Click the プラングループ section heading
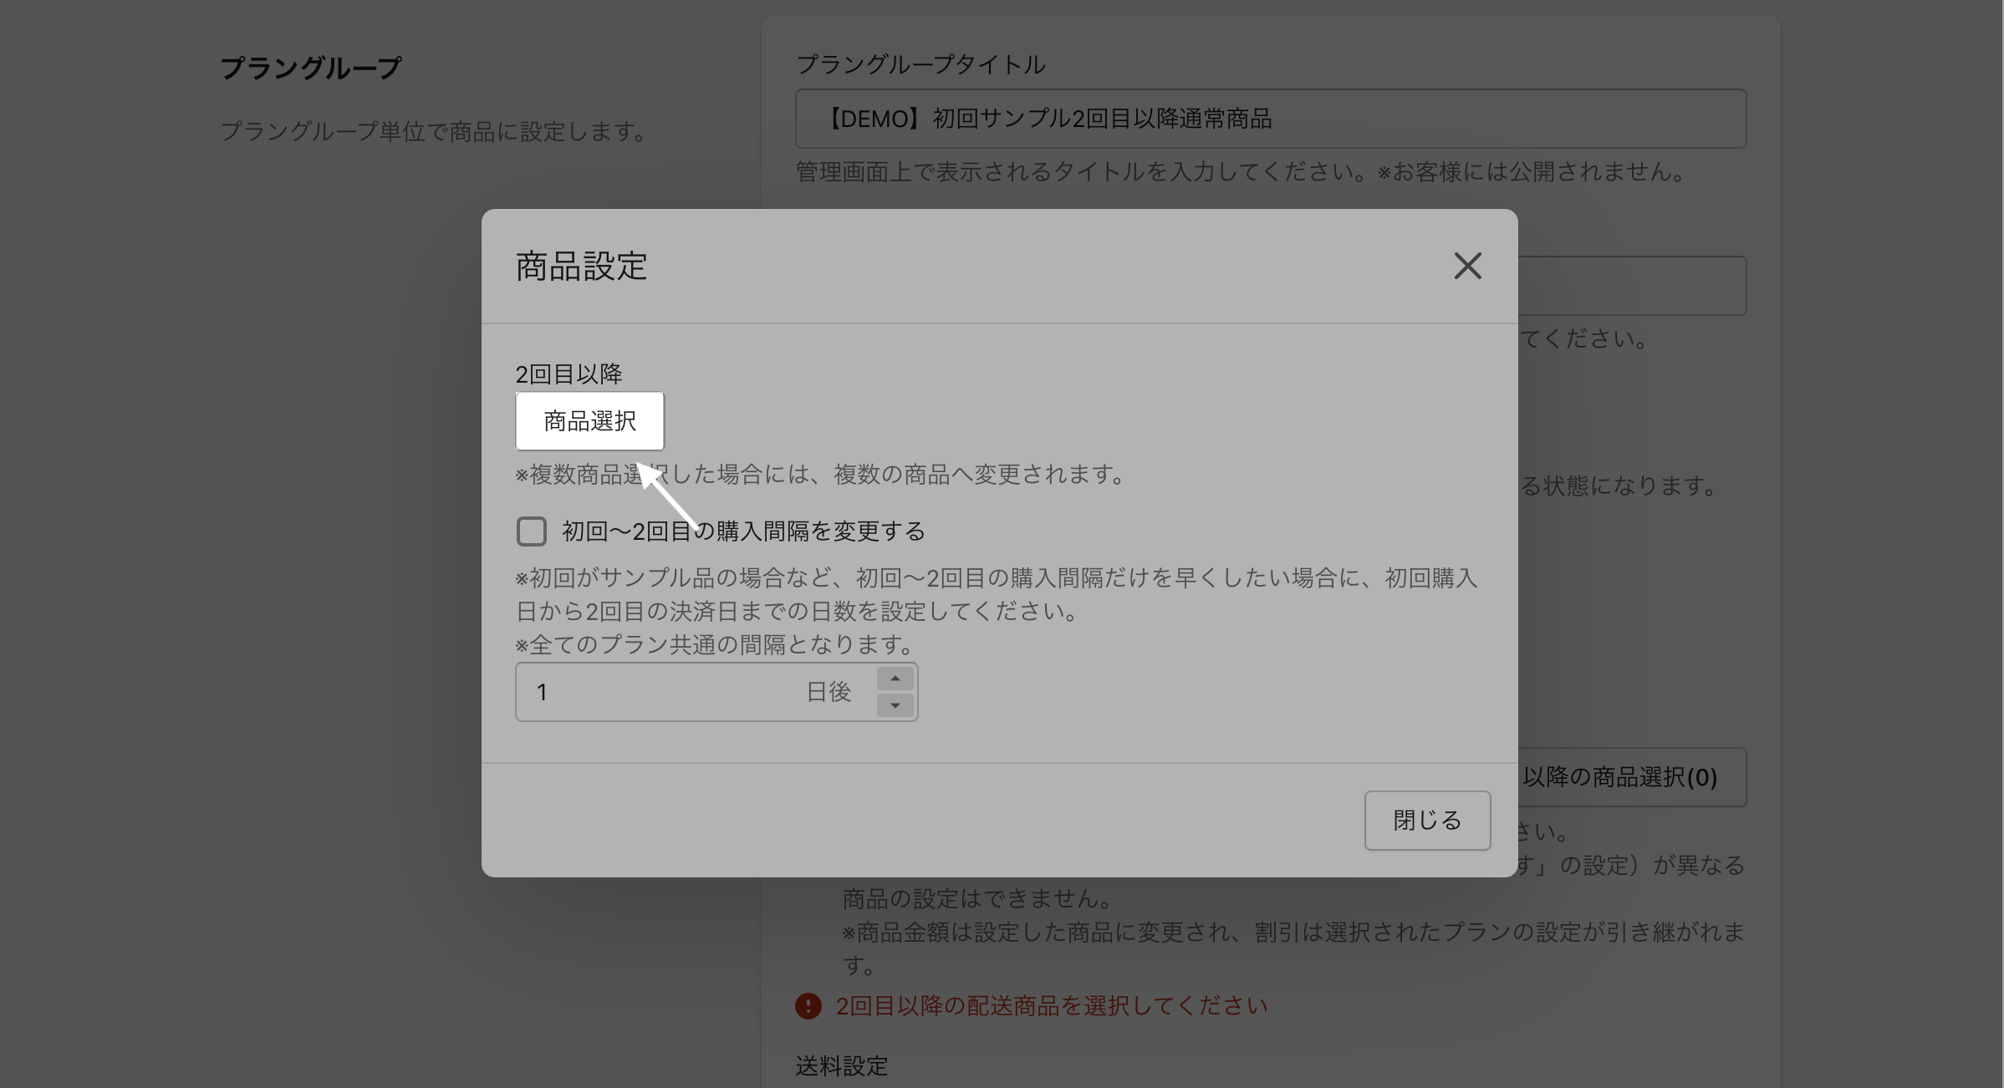 click(311, 68)
